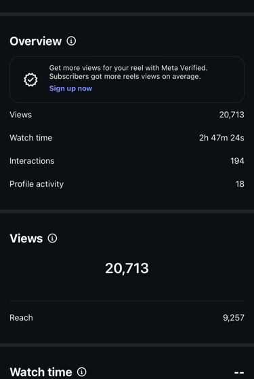
Task: Tap the 194 interactions value
Action: pyautogui.click(x=237, y=161)
